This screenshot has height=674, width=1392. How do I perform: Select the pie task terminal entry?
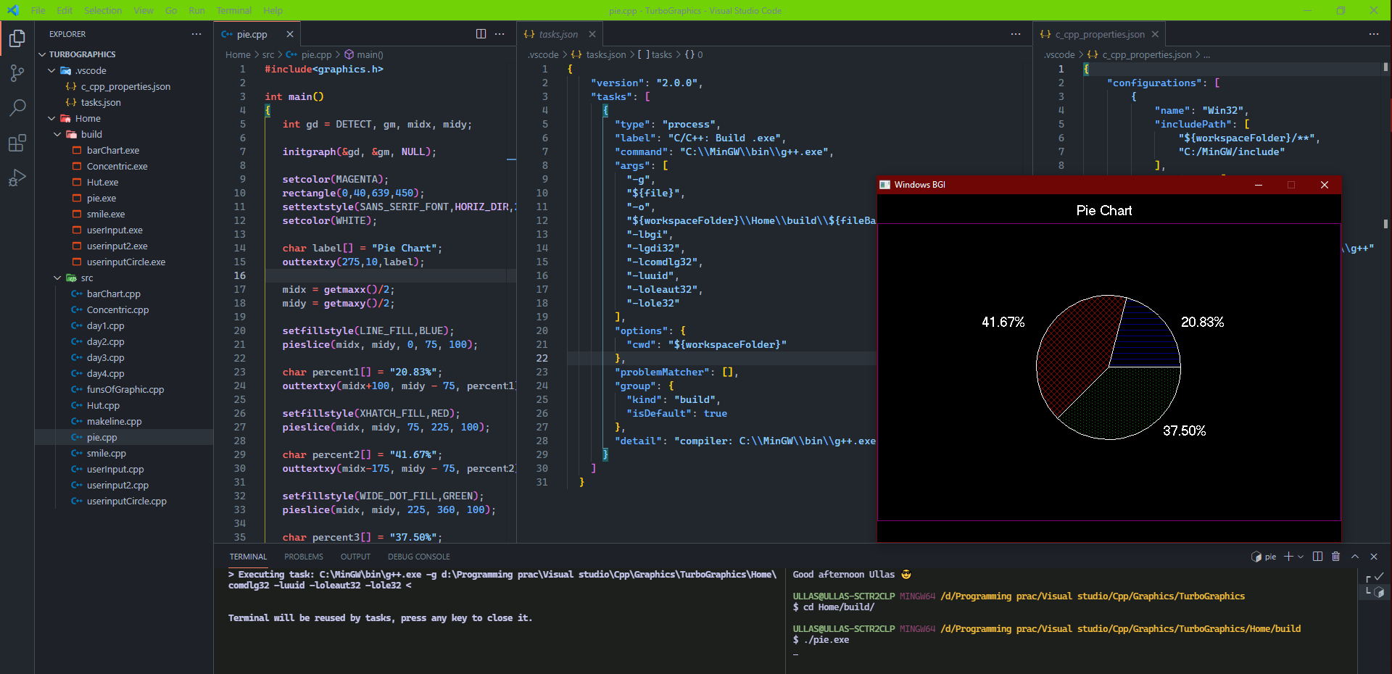1264,557
